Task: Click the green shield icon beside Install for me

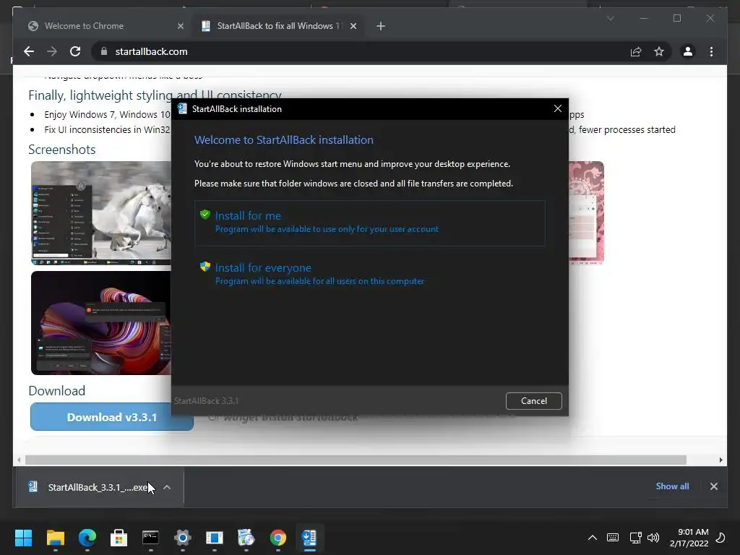Action: (205, 215)
